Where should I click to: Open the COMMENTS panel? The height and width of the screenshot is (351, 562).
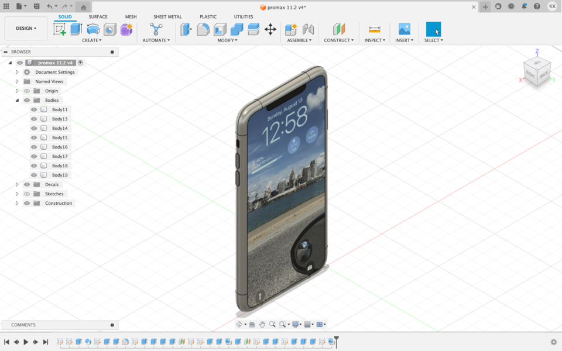[23, 325]
